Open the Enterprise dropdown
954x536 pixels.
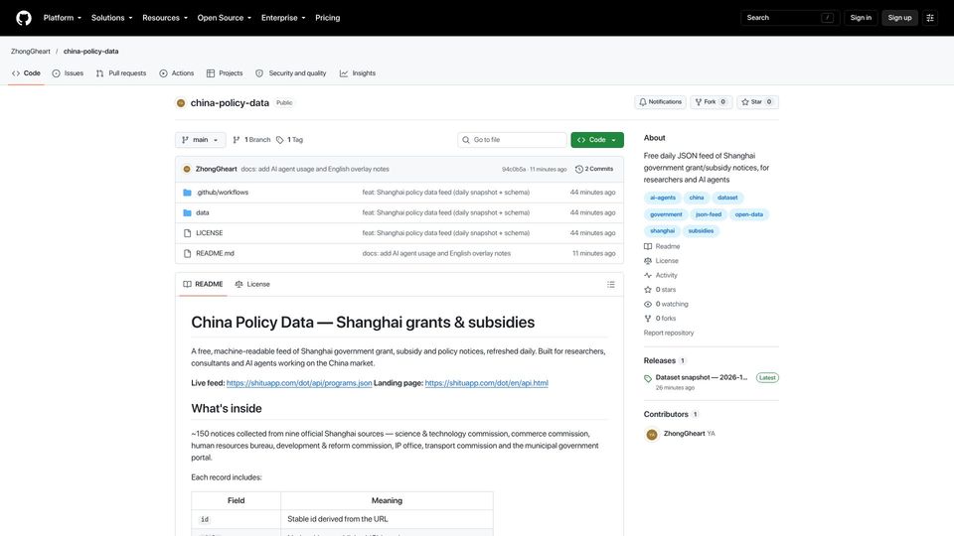pos(283,18)
